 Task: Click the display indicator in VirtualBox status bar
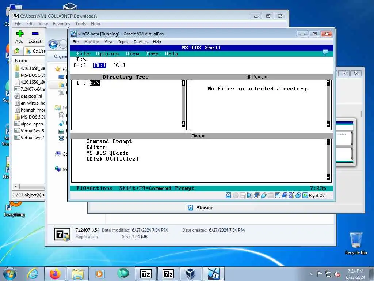tap(278, 195)
